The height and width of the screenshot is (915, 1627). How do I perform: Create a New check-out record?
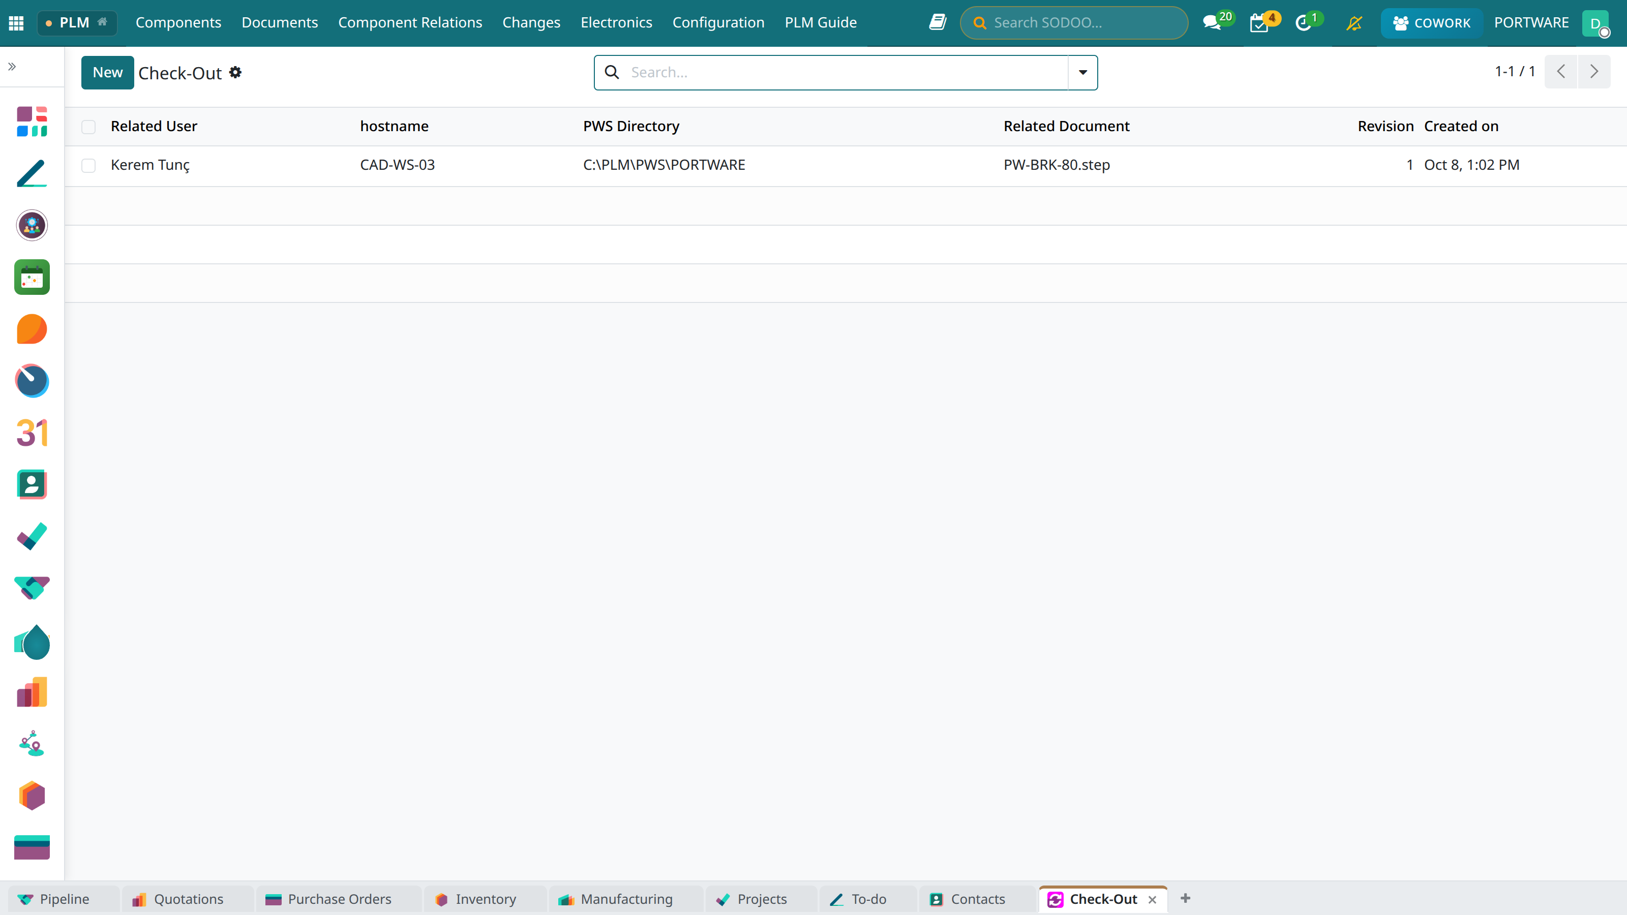coord(107,73)
